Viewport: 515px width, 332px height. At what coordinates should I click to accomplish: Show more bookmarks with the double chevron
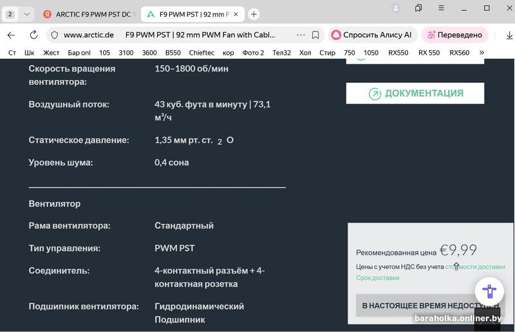click(482, 53)
